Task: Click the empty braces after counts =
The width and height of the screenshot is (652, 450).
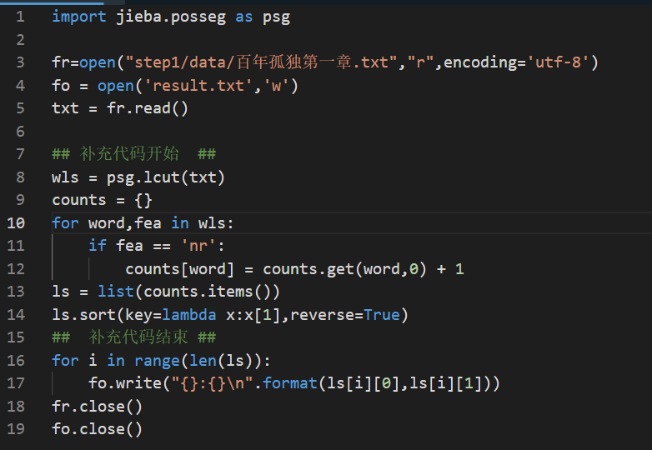Action: pyautogui.click(x=143, y=200)
